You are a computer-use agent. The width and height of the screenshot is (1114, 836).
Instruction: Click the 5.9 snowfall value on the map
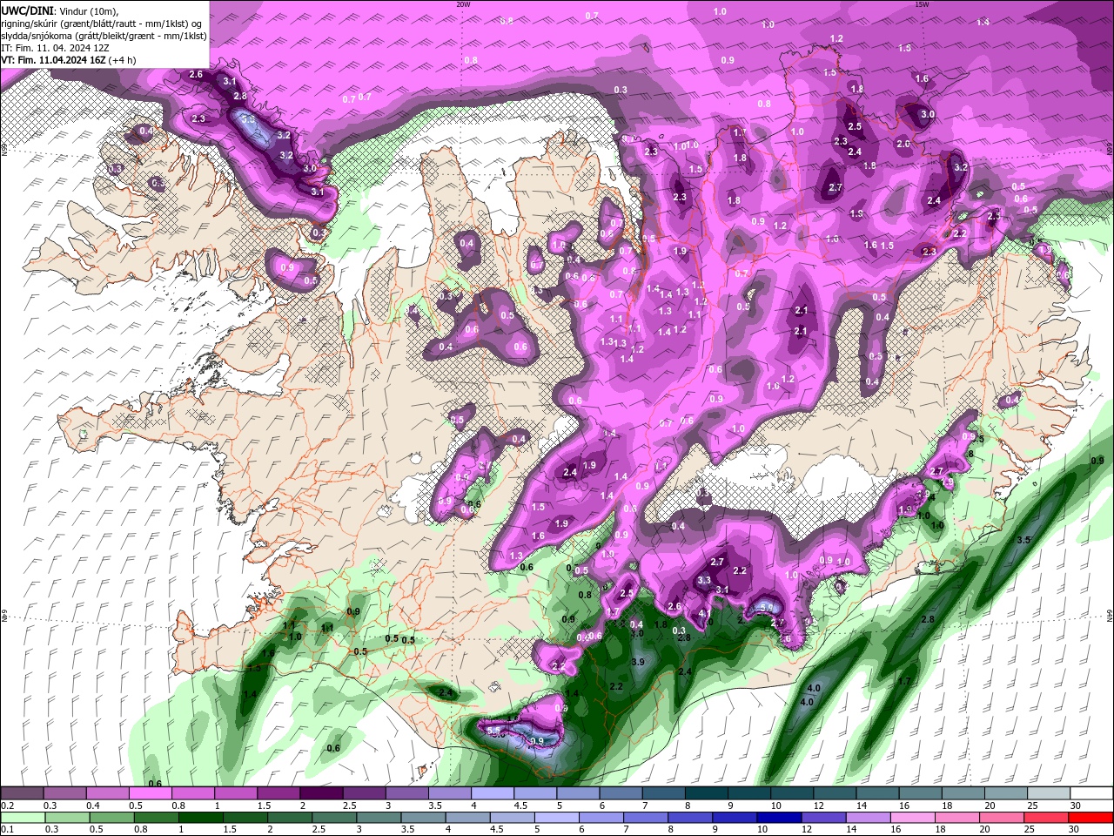point(768,607)
